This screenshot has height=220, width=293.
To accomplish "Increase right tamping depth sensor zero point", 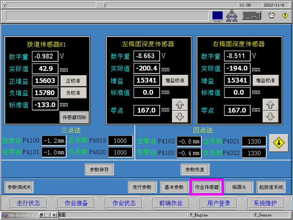I will (x=270, y=105).
